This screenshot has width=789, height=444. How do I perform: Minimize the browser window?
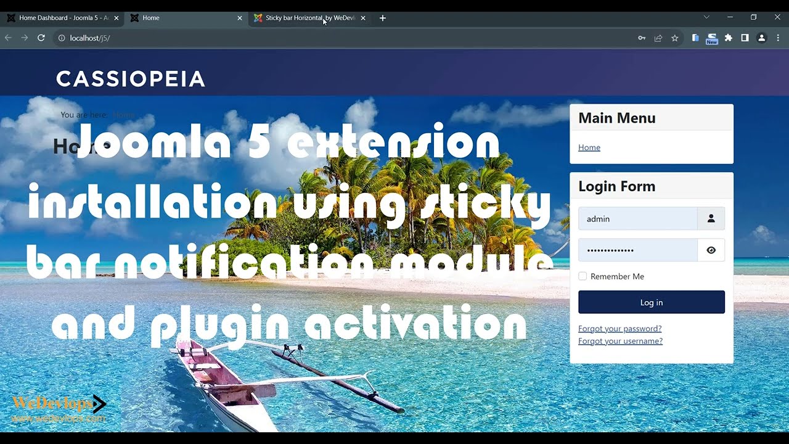coord(730,17)
